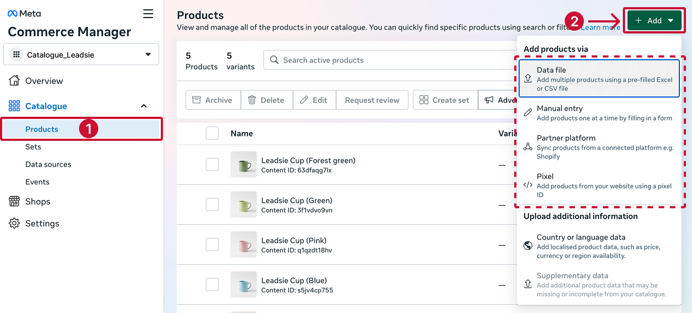The image size is (692, 313).
Task: Focus the Search active products field
Action: 390,60
